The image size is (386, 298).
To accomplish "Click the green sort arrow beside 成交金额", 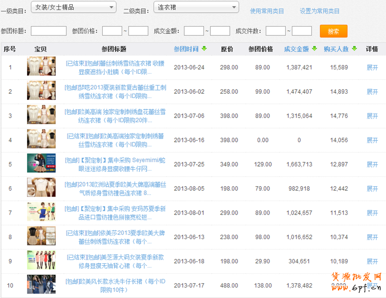I will coord(314,49).
